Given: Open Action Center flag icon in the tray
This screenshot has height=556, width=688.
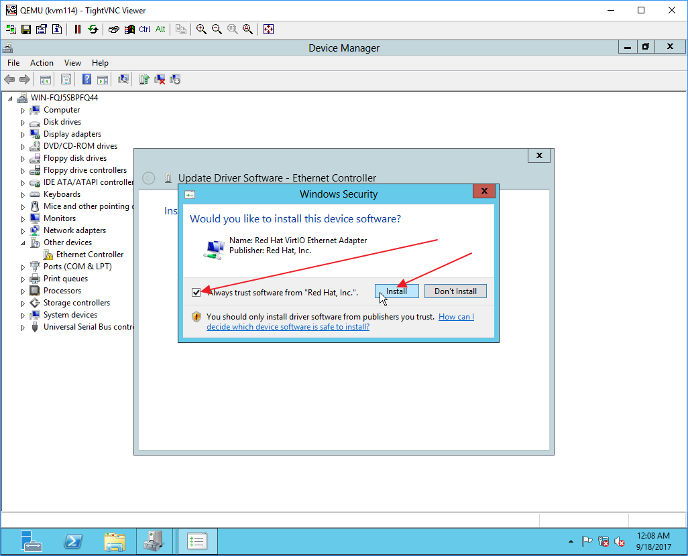Looking at the screenshot, I should (x=587, y=542).
